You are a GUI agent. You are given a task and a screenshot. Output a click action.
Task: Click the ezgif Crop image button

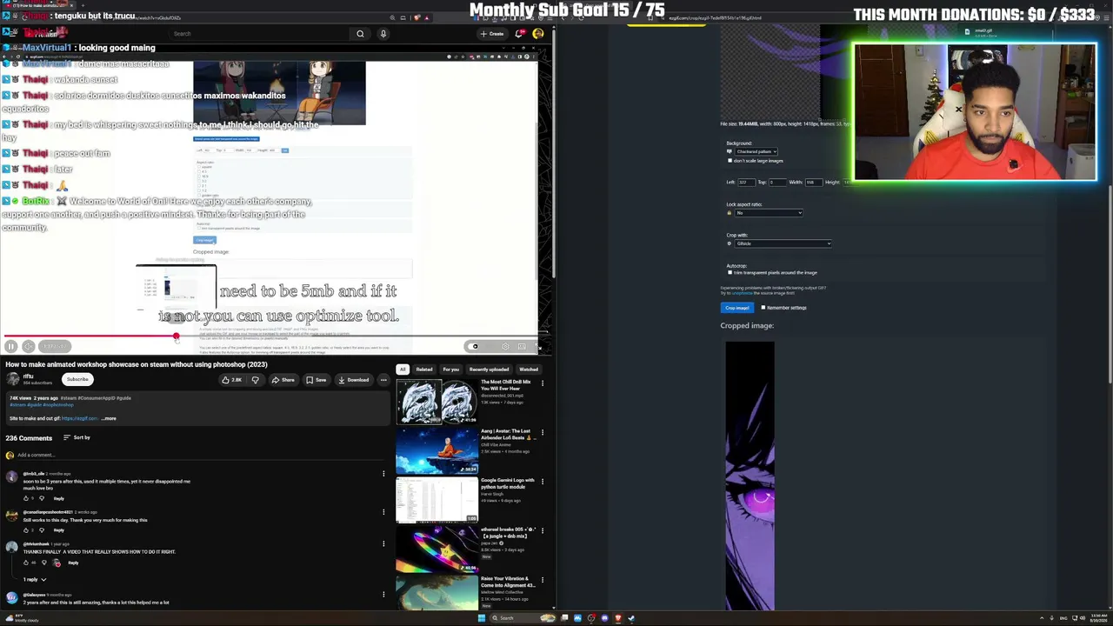click(x=736, y=308)
